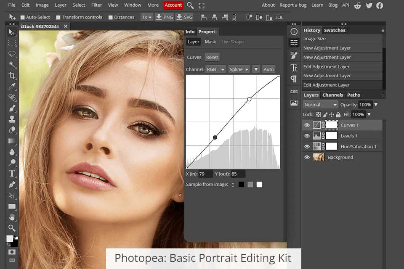Select the Hand tool
The image size is (404, 269).
tap(12, 217)
